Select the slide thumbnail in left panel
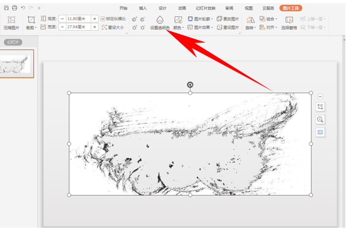Viewport: 346px width, 229px height. tap(16, 64)
